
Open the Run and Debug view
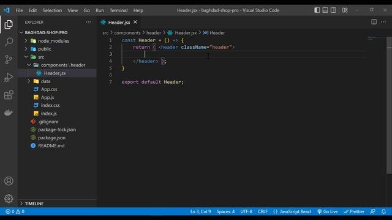(x=9, y=78)
